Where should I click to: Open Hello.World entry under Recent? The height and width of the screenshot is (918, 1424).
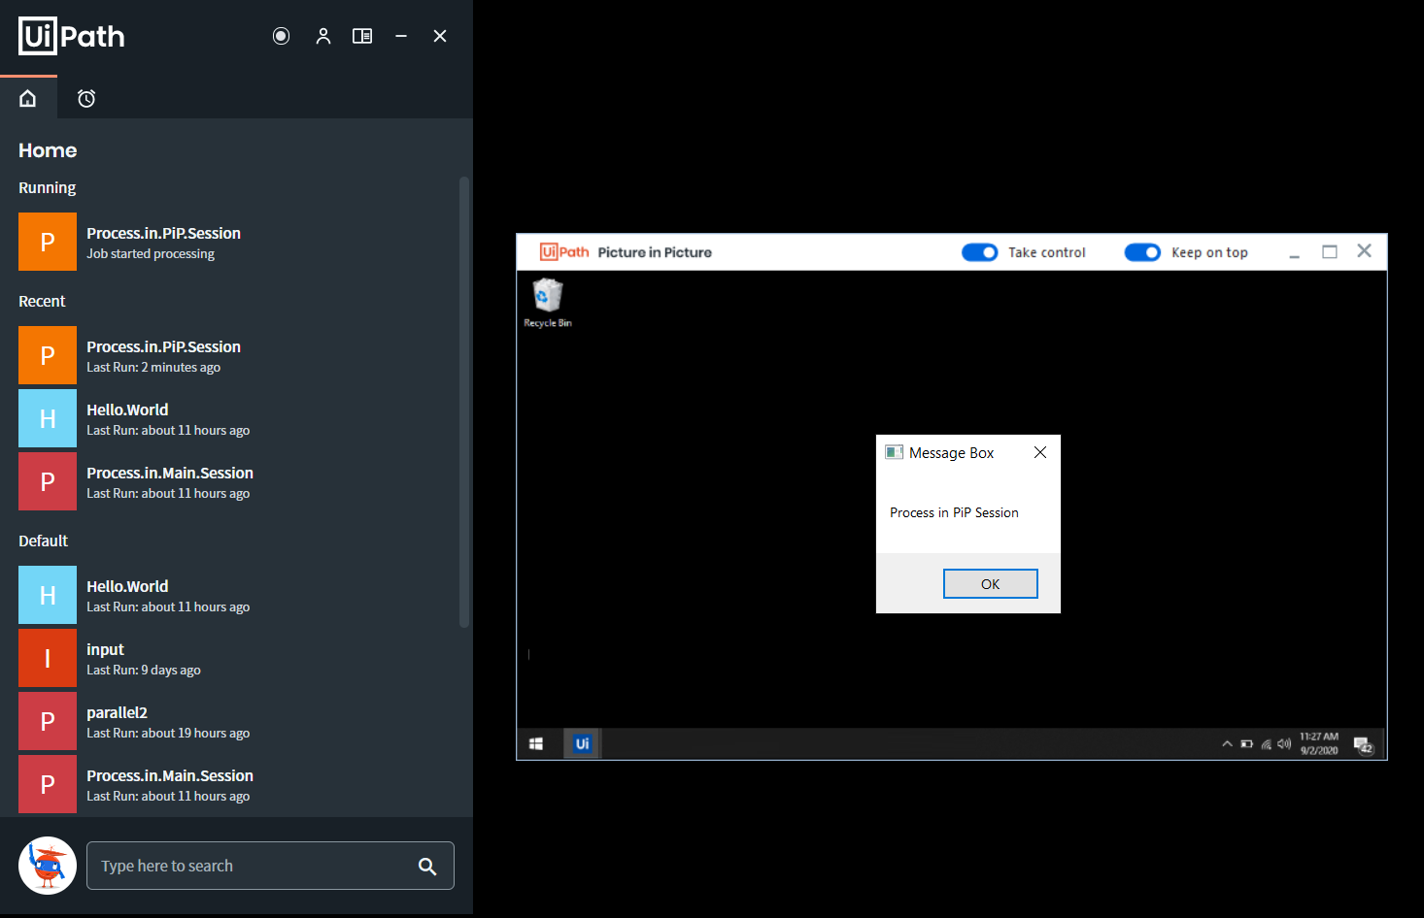[168, 419]
